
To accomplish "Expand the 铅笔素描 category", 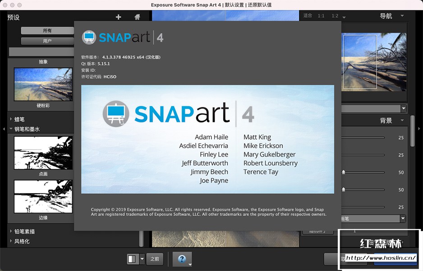I will point(11,231).
